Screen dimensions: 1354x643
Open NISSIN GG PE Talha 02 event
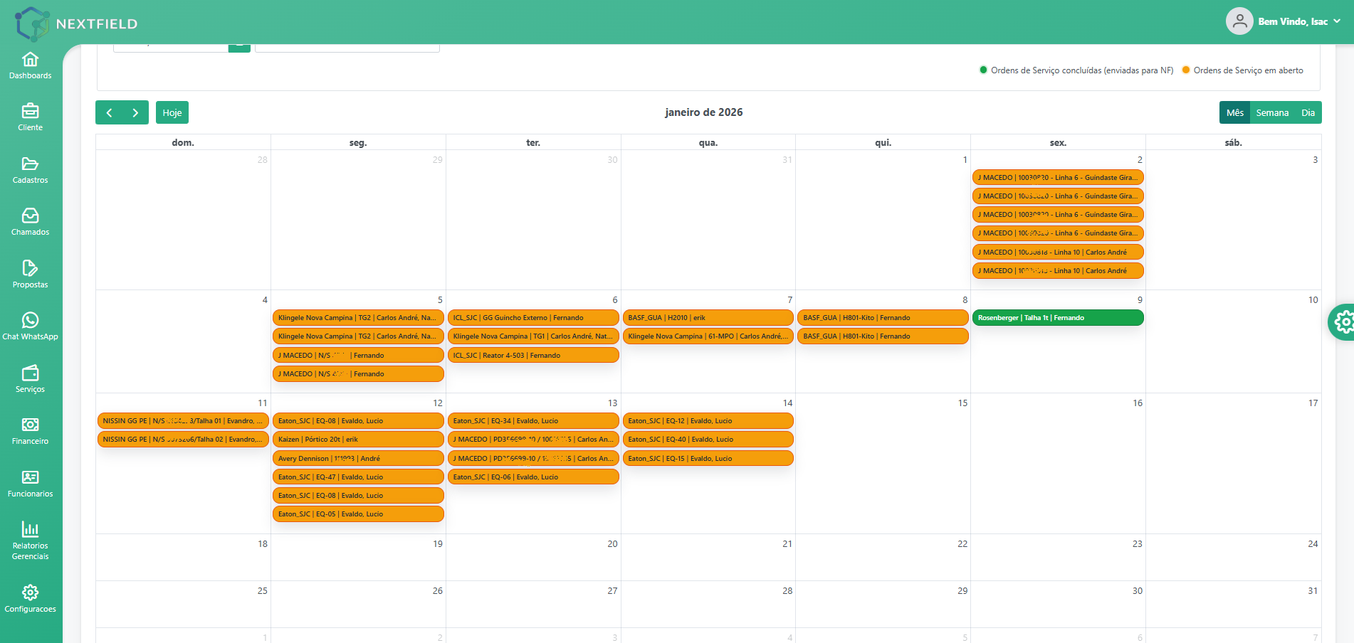click(x=183, y=440)
